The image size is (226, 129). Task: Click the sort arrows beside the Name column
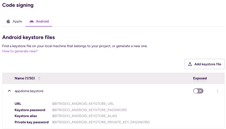(x=39, y=78)
